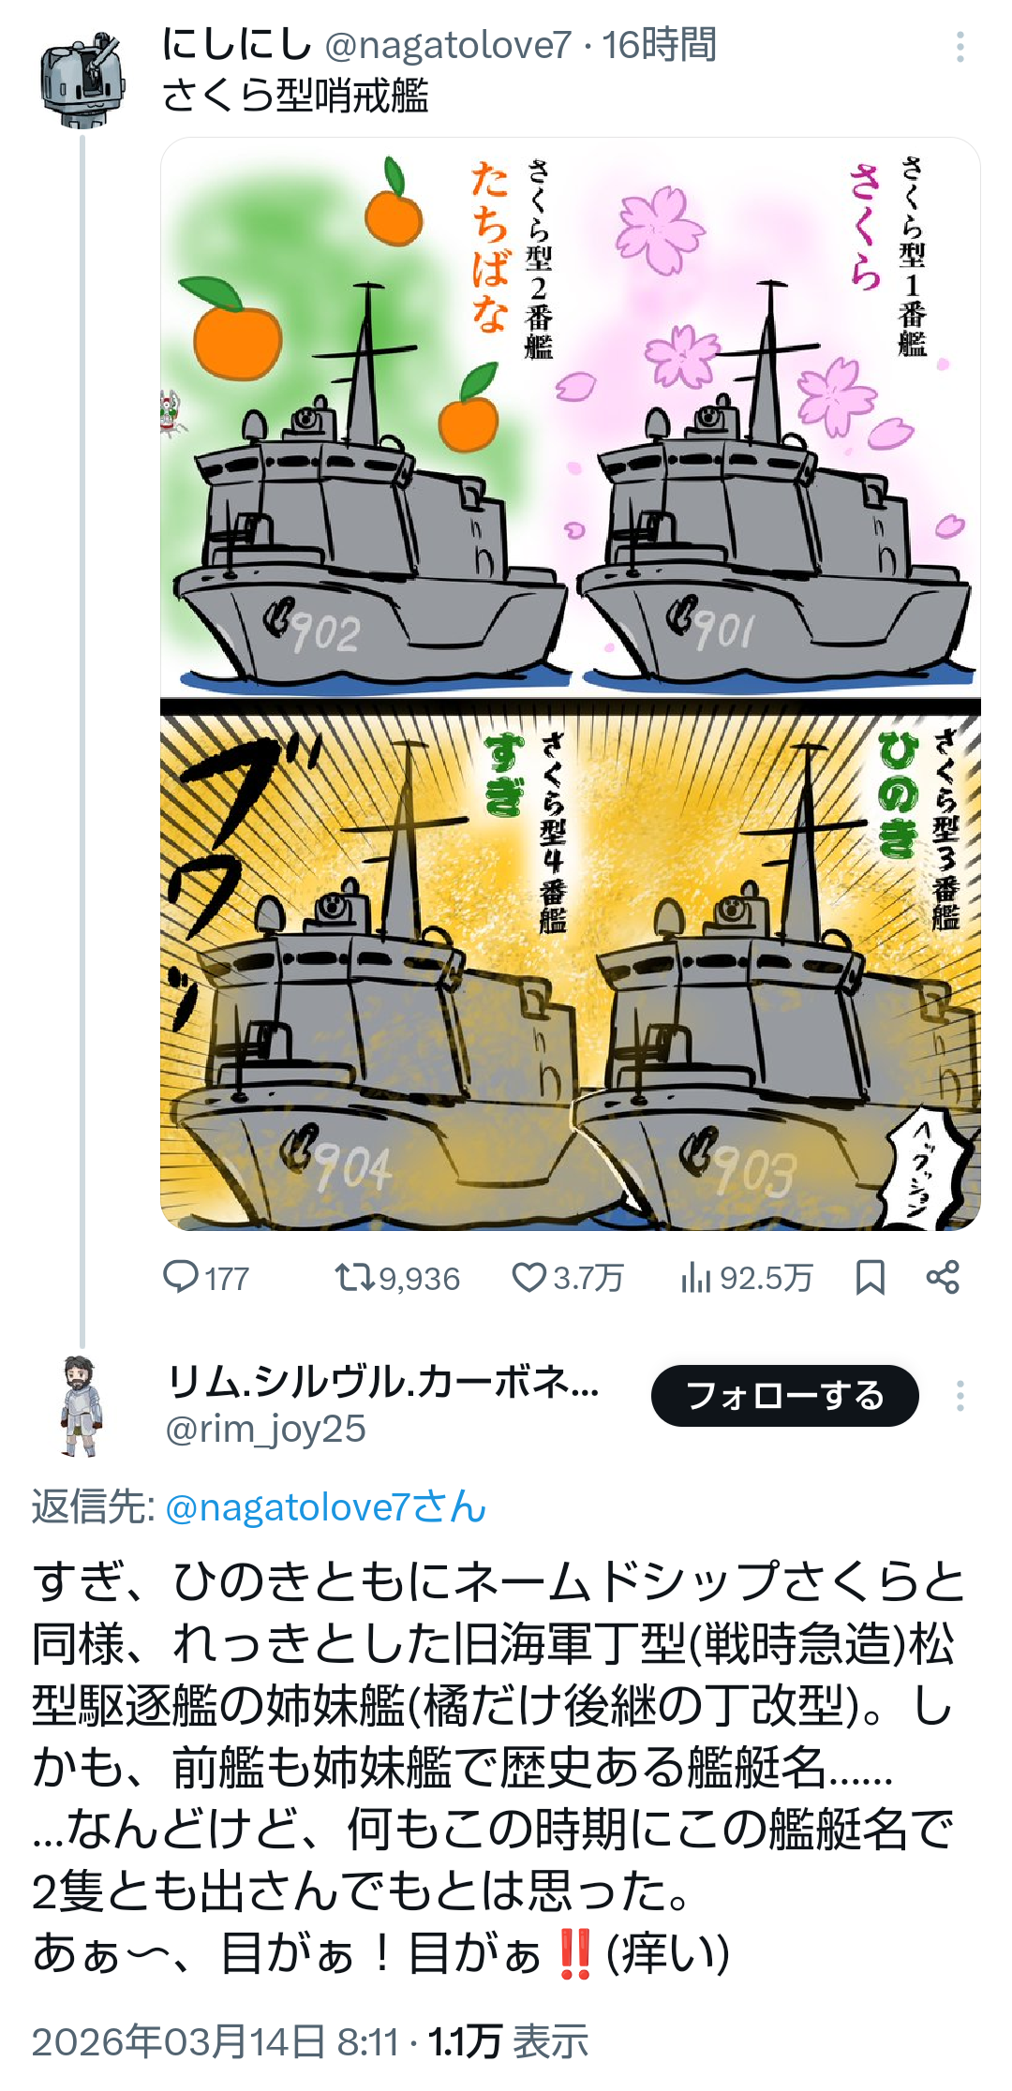The height and width of the screenshot is (2091, 1012).
Task: Open the にしにし display name
Action: (237, 44)
